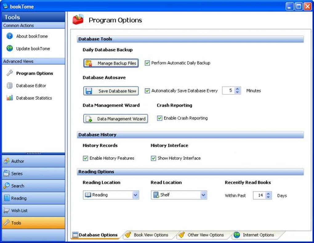The height and width of the screenshot is (243, 314).
Task: Open the Wish List navigation pane
Action: click(33, 210)
